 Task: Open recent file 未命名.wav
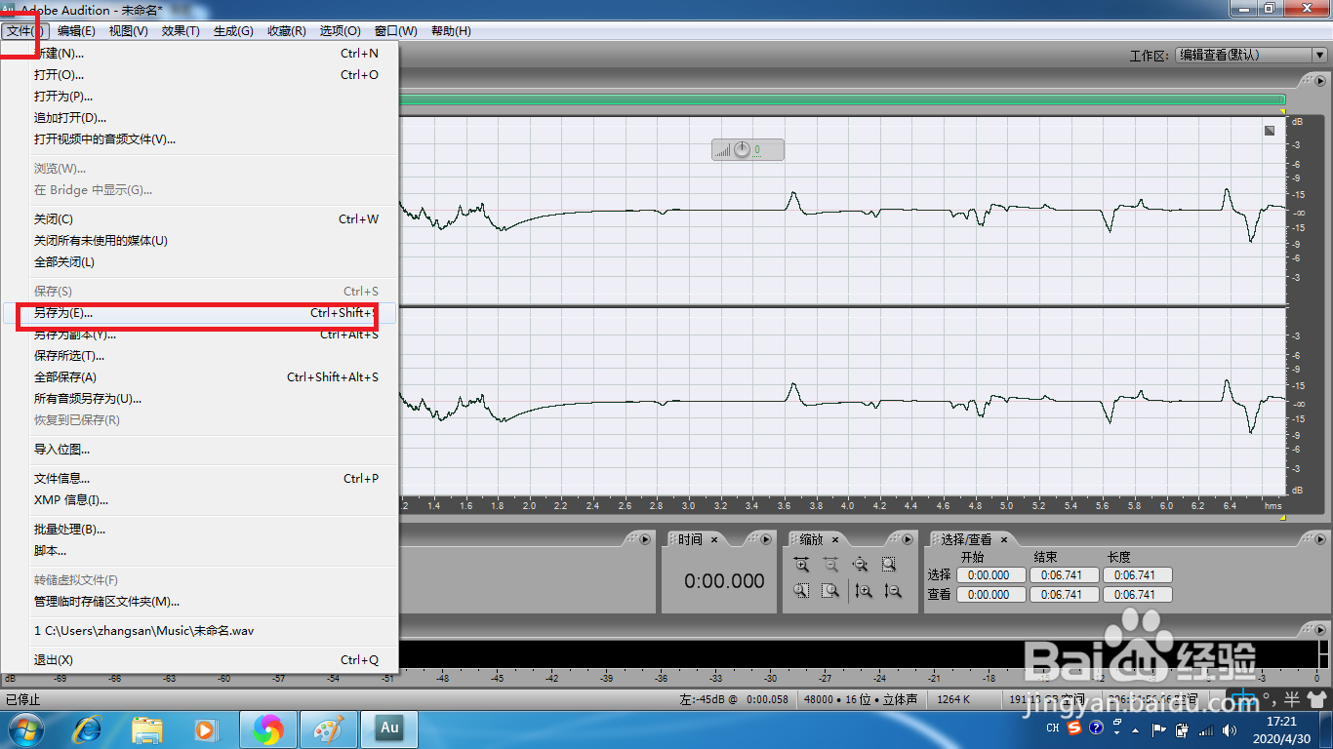(199, 631)
